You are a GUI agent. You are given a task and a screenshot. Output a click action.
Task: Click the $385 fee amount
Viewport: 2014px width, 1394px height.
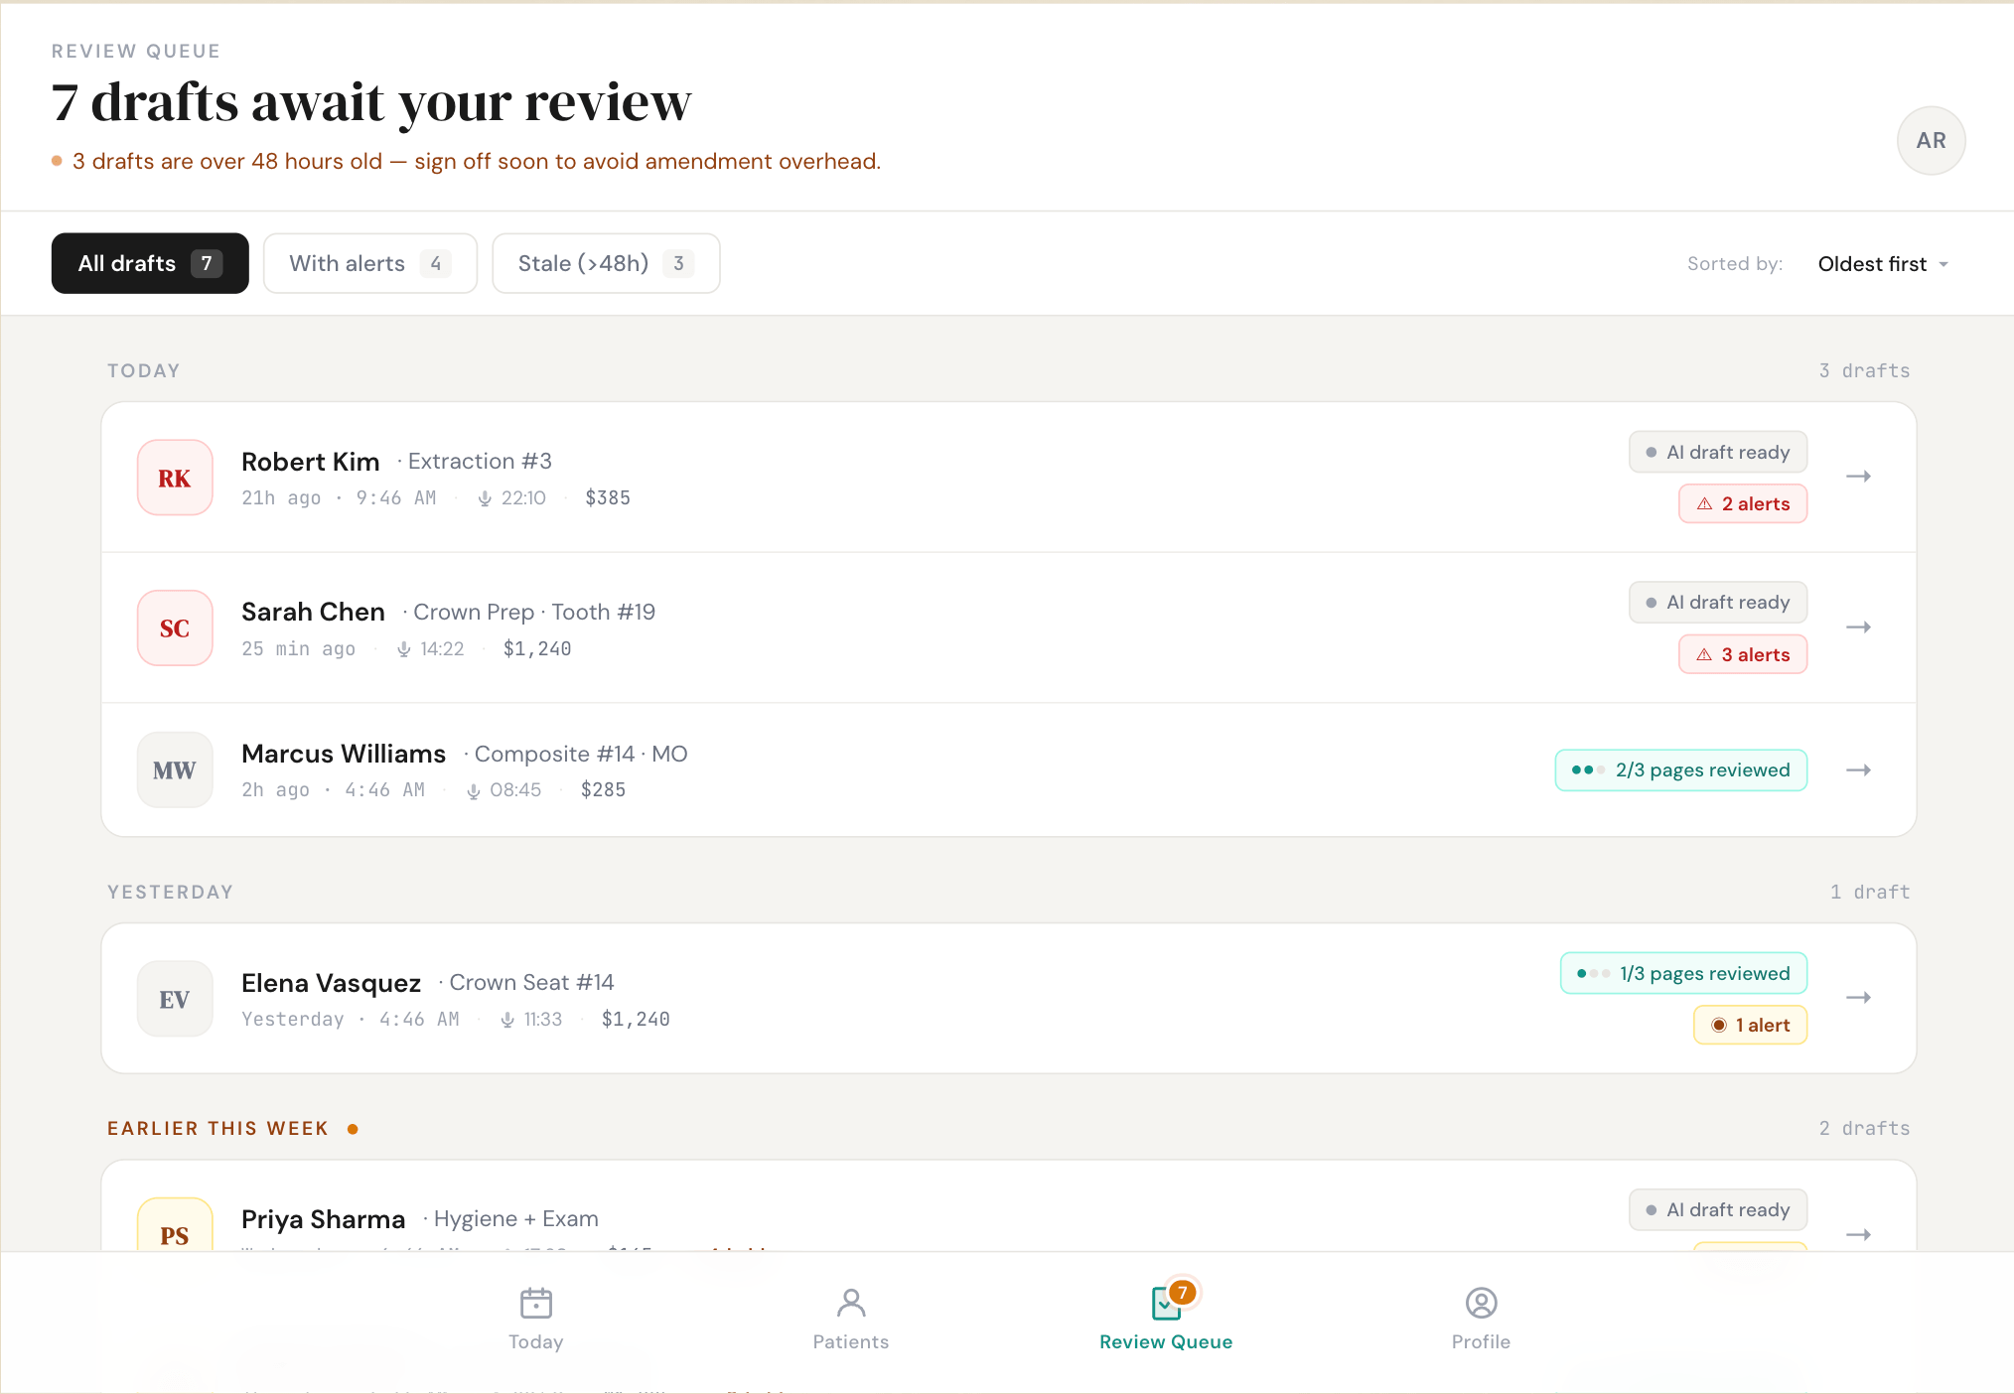coord(608,498)
